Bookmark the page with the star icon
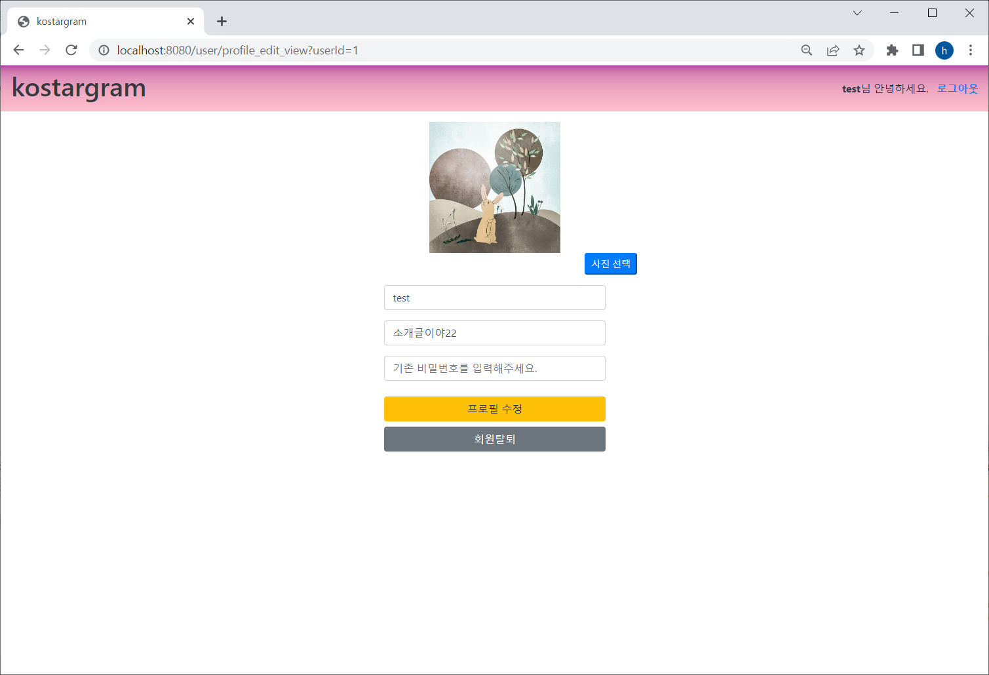989x675 pixels. pyautogui.click(x=859, y=50)
